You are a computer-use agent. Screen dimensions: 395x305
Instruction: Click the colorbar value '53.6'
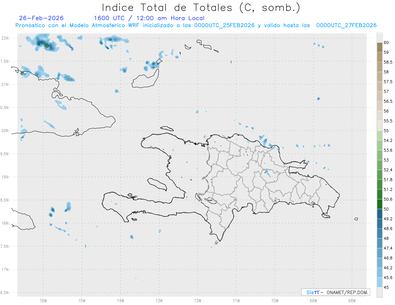click(388, 150)
